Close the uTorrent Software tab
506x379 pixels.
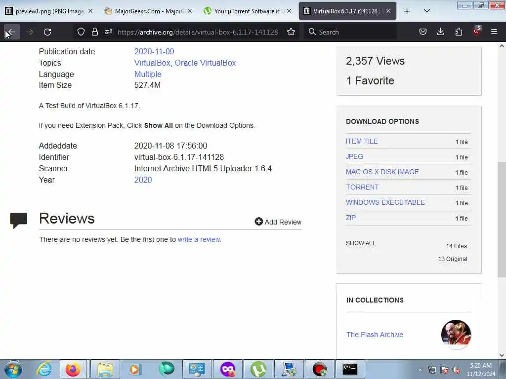[289, 11]
